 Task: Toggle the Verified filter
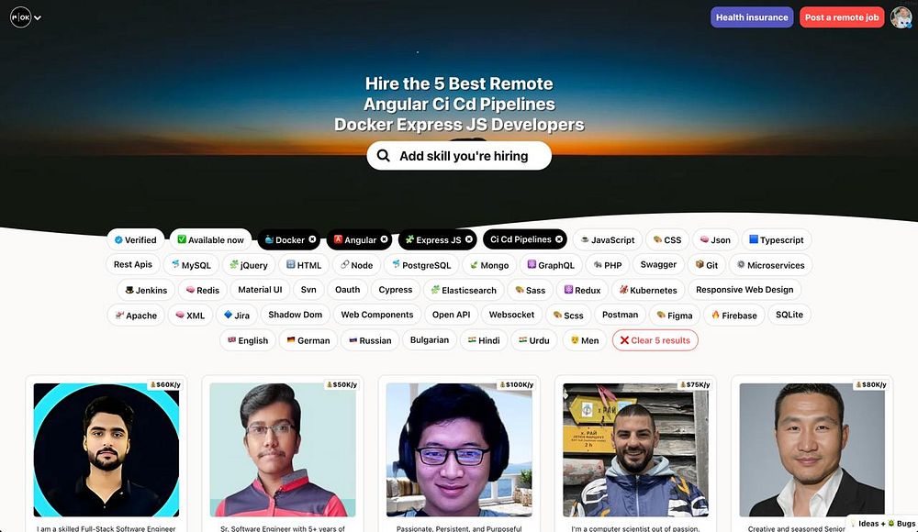(136, 240)
